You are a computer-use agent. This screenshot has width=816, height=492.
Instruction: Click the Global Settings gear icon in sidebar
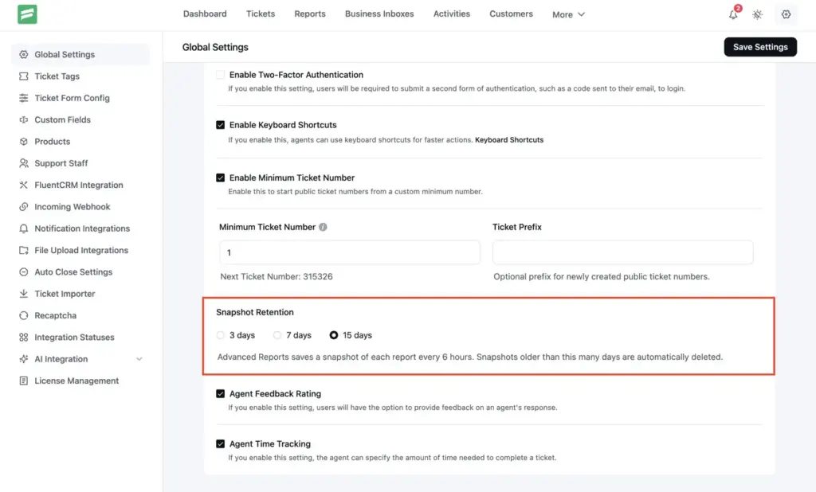(x=23, y=54)
